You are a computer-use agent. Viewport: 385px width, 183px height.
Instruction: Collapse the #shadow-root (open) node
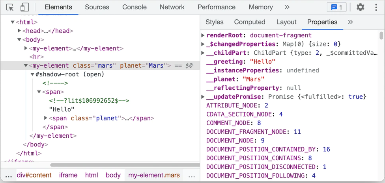(33, 74)
